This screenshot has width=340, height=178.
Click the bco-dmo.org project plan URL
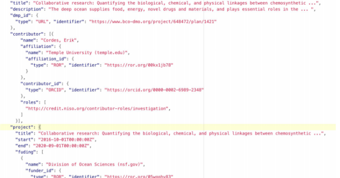point(153,22)
